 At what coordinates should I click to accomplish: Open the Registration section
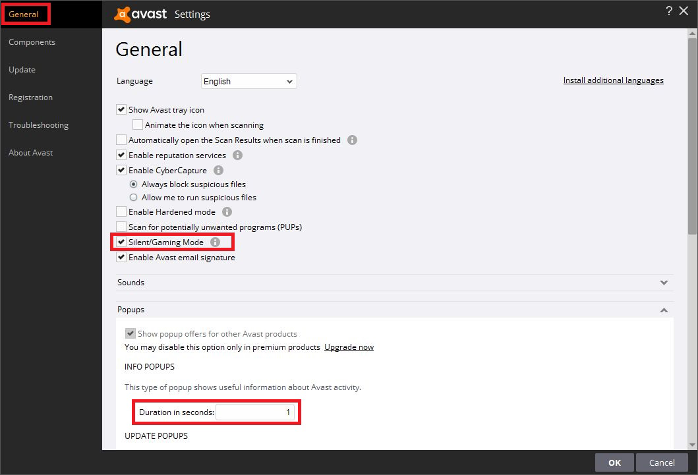point(31,98)
